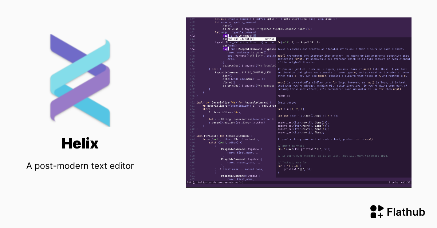
Task: Click the Flathub logo icon
Action: [x=376, y=212]
